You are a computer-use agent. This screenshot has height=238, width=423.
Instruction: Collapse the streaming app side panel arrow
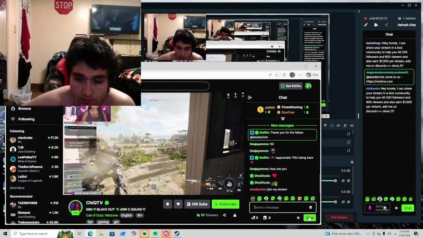point(359,12)
